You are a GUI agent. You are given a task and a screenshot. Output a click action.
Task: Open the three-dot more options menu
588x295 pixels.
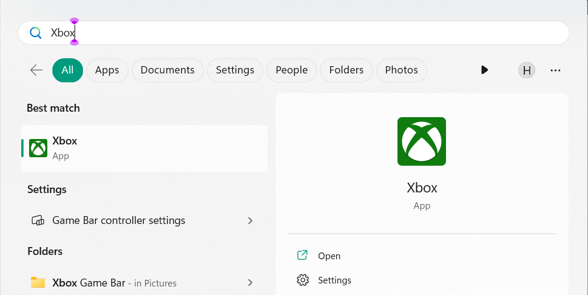[x=555, y=70]
